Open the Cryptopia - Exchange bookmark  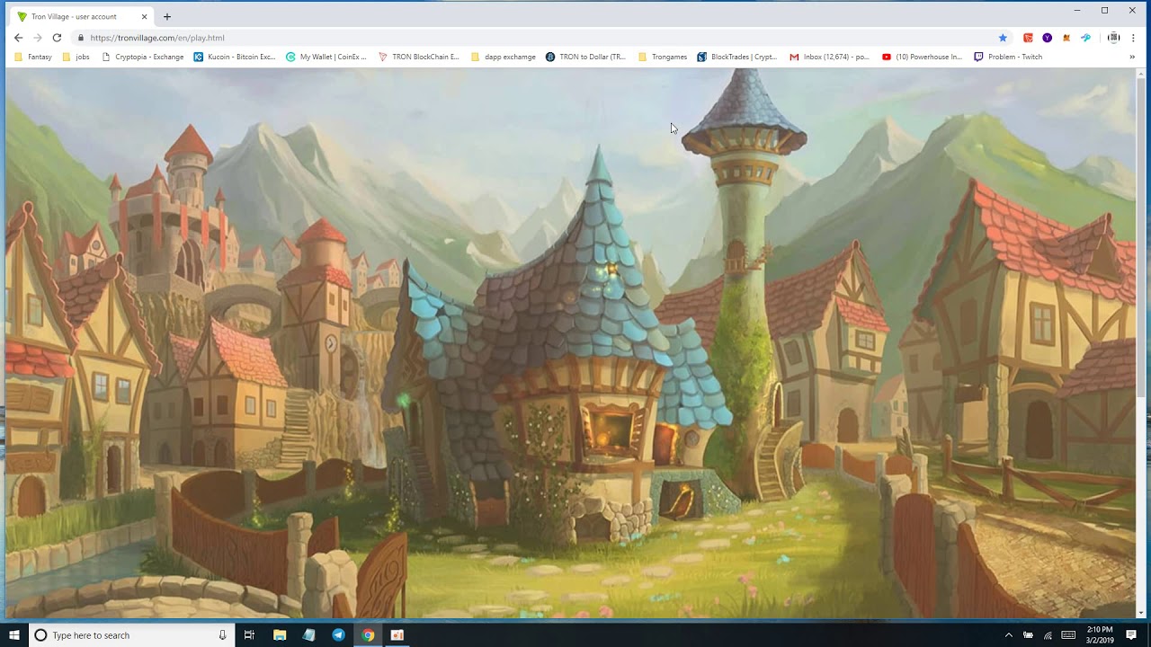[x=142, y=57]
